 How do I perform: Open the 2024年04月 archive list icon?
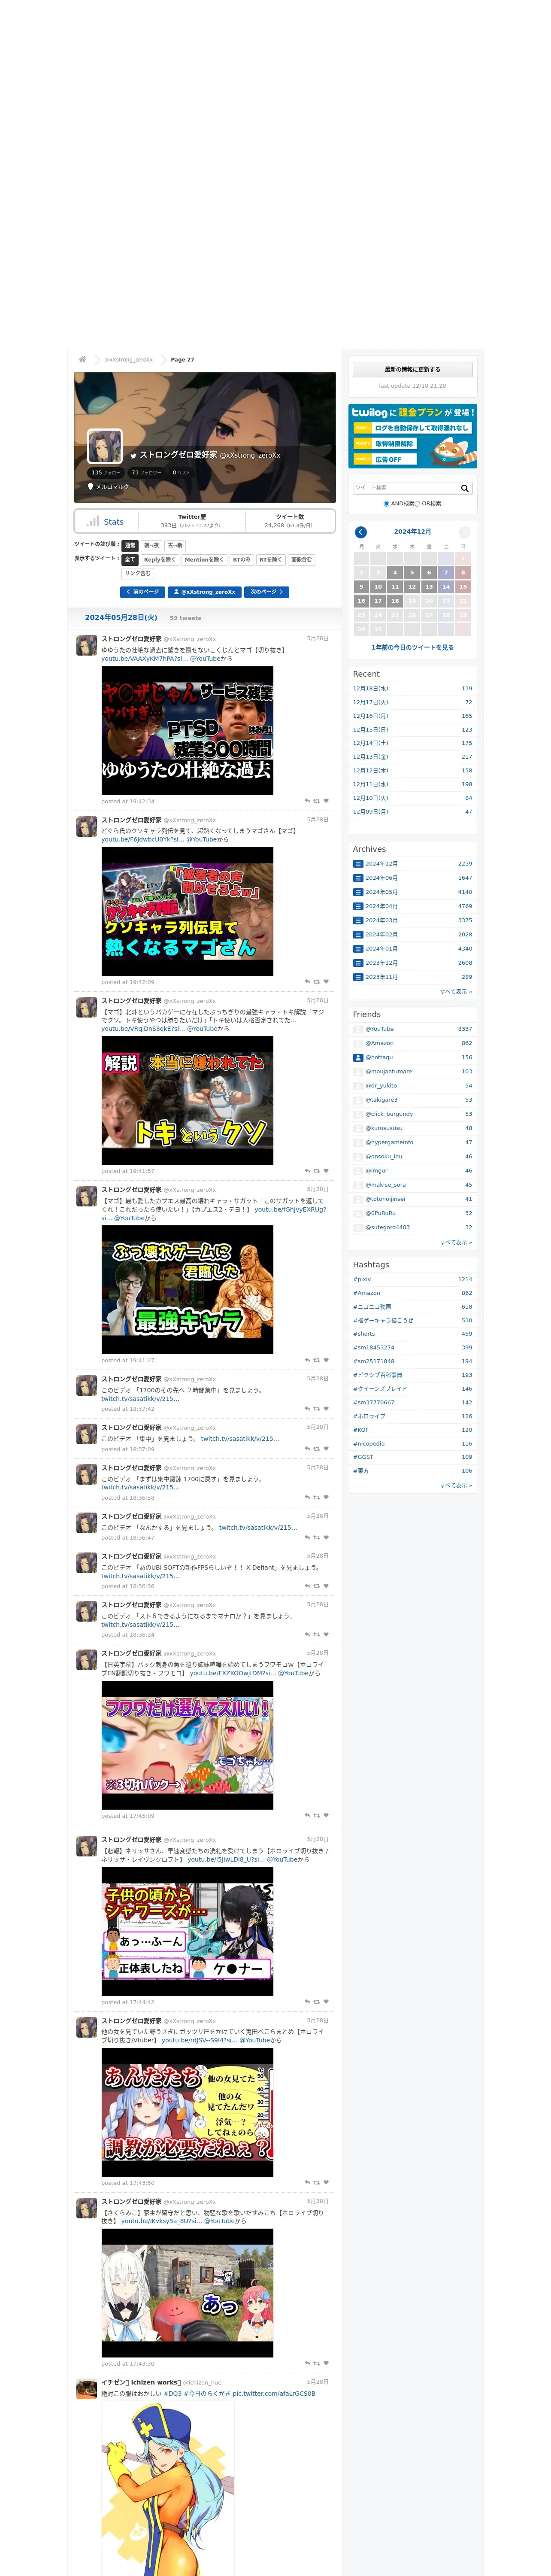click(x=358, y=906)
